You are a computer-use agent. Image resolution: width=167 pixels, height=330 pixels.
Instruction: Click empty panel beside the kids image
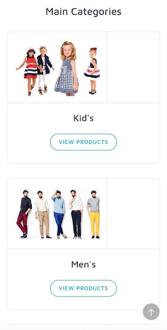tap(133, 67)
